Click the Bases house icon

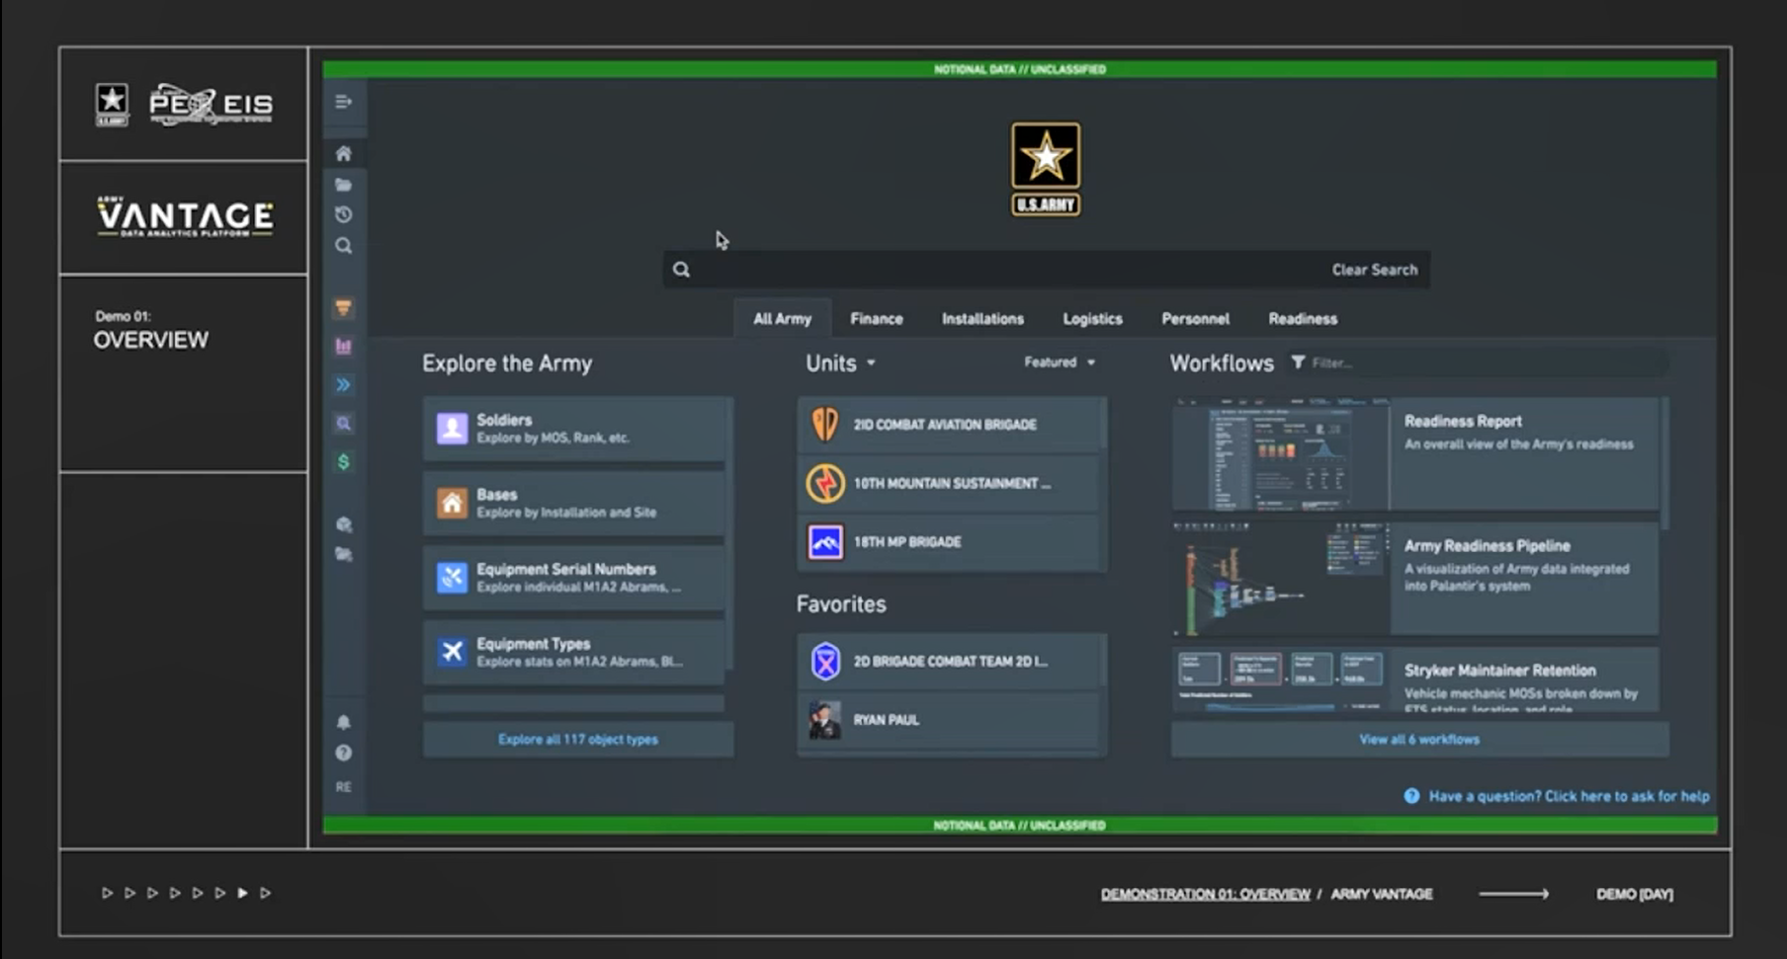click(x=452, y=503)
